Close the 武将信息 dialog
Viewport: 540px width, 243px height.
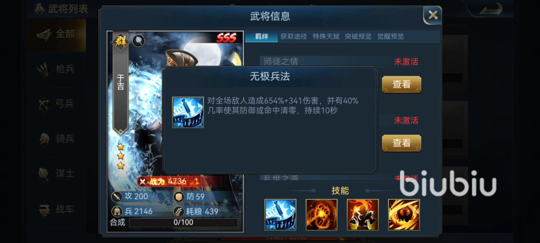(x=433, y=15)
